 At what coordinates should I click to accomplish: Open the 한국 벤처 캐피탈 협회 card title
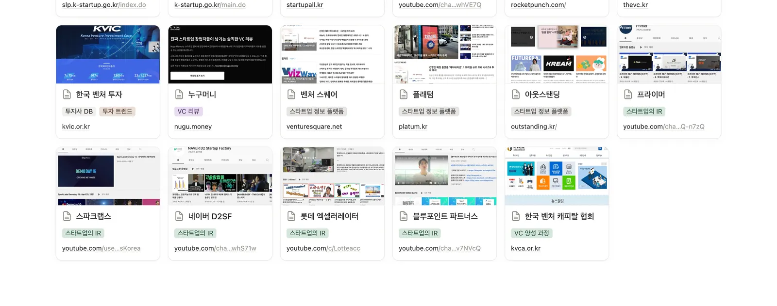pos(559,216)
